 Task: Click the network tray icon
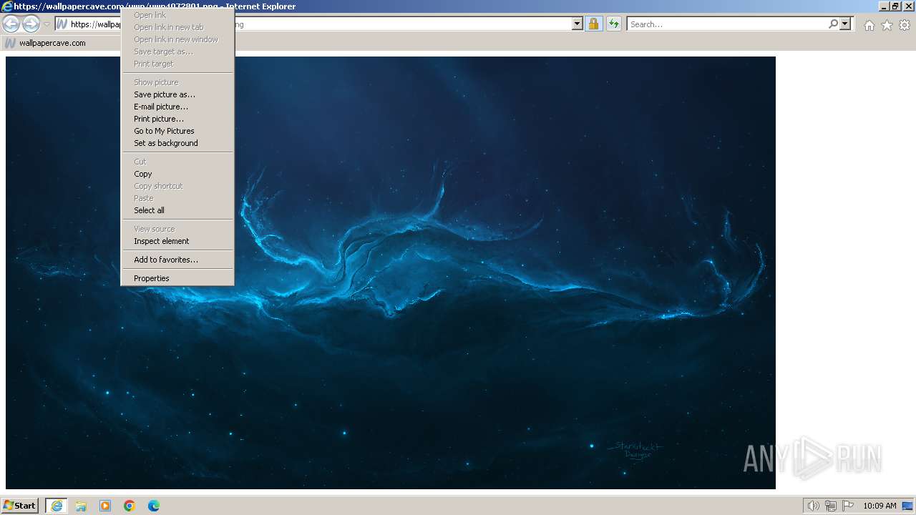click(x=830, y=506)
